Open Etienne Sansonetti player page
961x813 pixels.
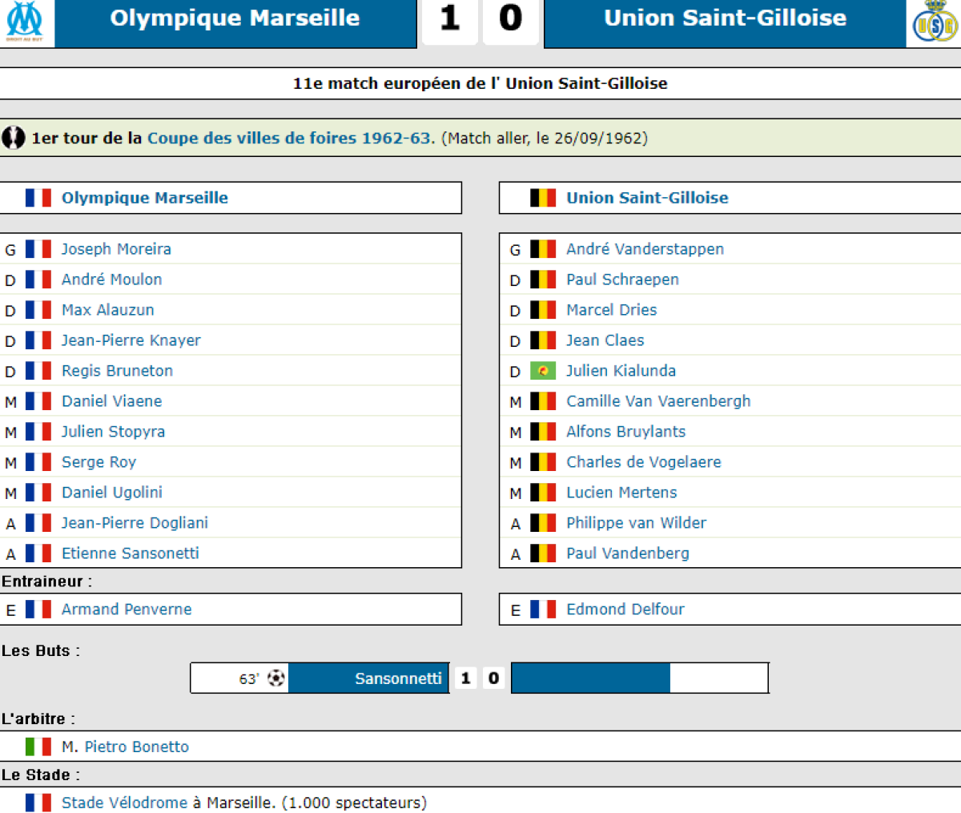pos(130,553)
